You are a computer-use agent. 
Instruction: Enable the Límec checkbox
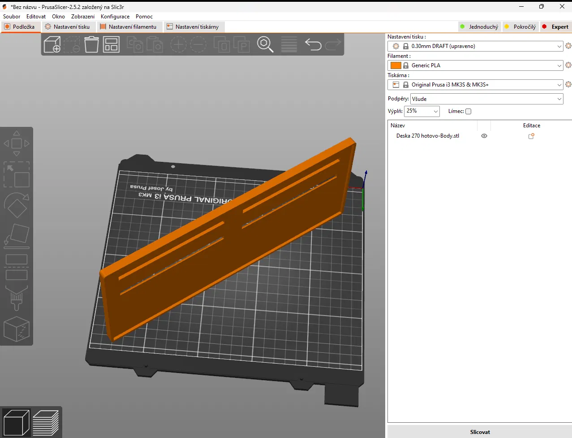pos(468,112)
